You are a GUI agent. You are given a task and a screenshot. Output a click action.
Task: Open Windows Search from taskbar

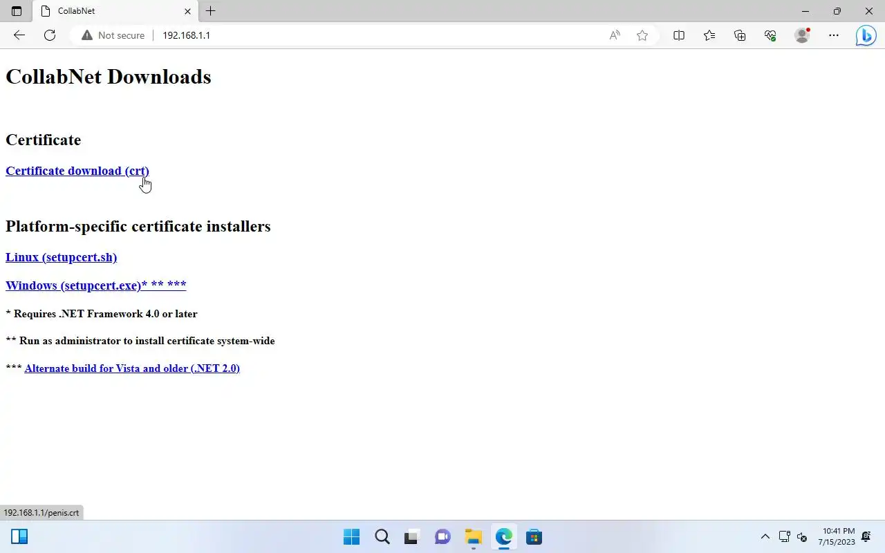click(382, 537)
